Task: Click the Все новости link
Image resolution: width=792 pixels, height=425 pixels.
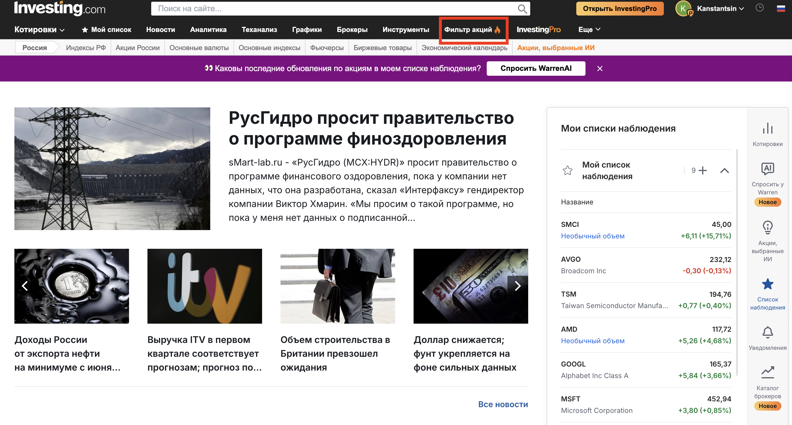Action: click(x=503, y=404)
